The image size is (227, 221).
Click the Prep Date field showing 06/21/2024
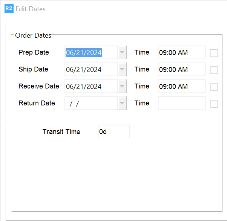90,53
